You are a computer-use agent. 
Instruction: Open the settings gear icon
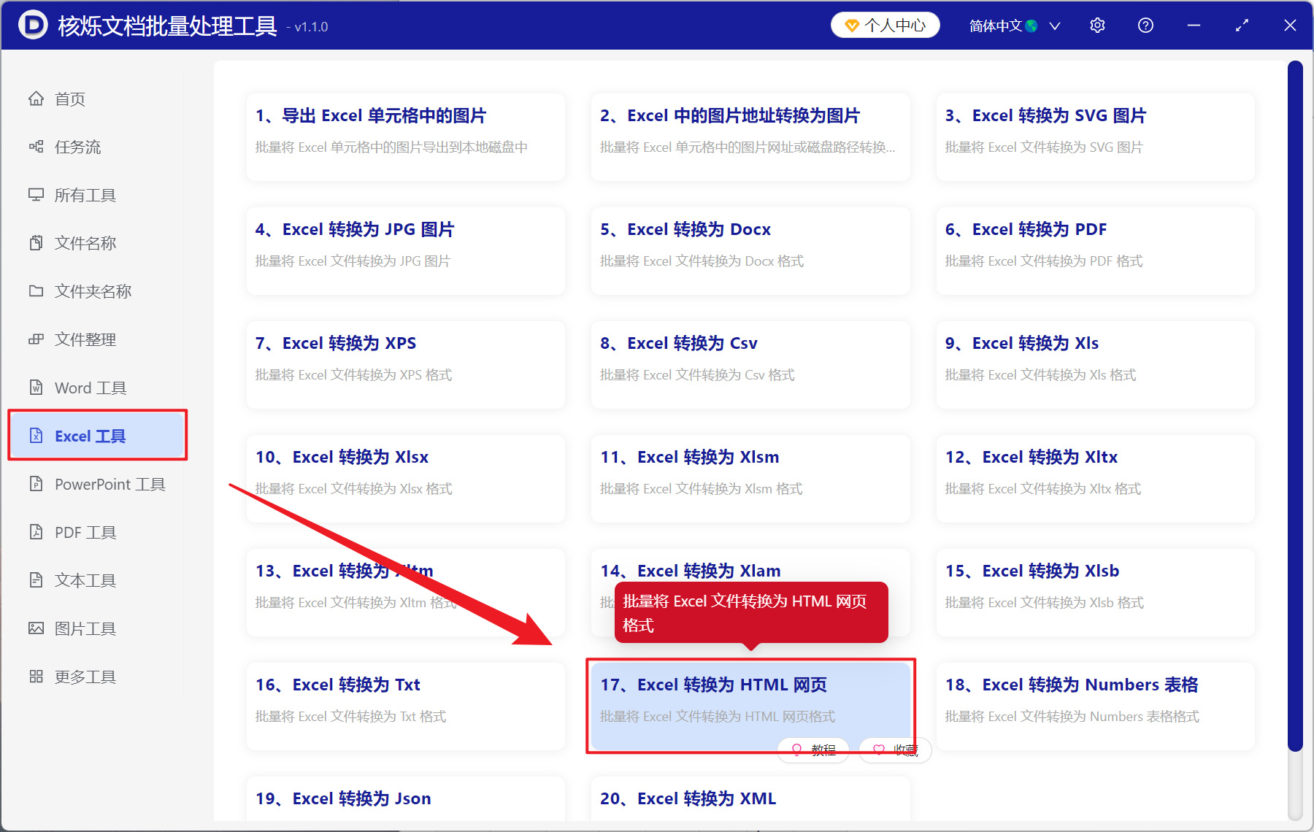click(1097, 25)
